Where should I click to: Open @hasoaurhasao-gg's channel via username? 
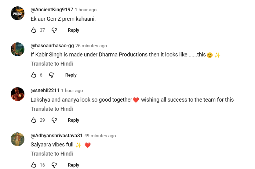pyautogui.click(x=52, y=46)
